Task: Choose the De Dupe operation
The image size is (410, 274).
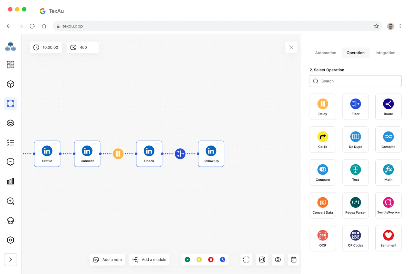Action: (355, 139)
